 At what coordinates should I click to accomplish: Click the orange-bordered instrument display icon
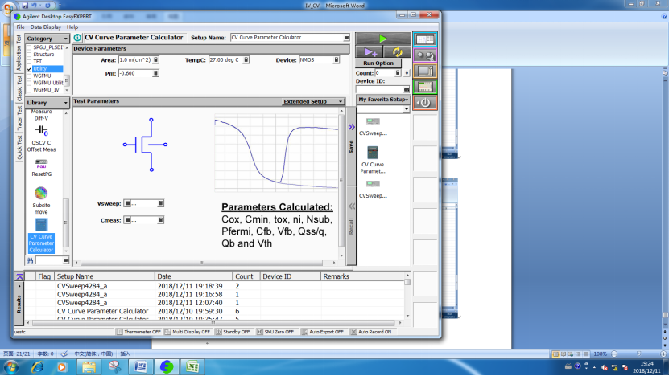coord(425,72)
